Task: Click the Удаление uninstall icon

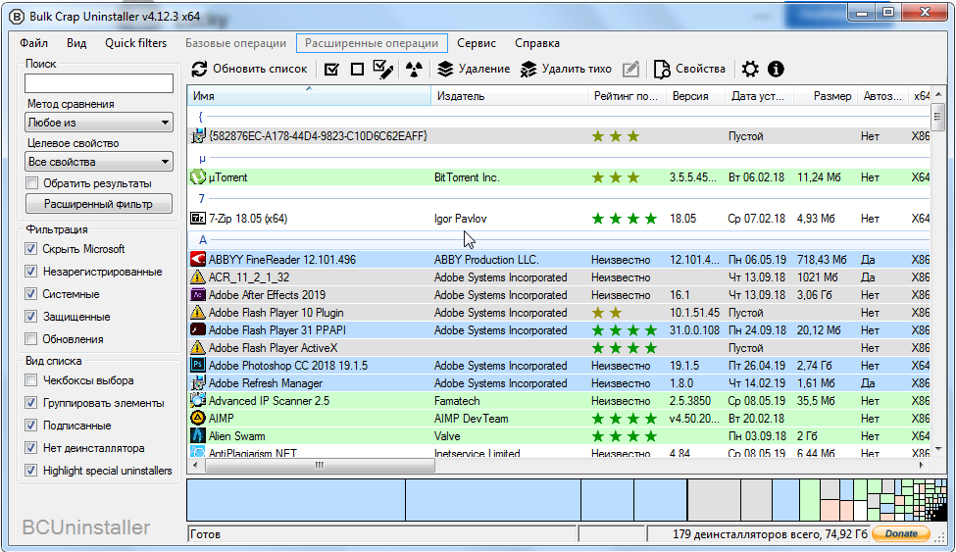Action: pyautogui.click(x=446, y=69)
